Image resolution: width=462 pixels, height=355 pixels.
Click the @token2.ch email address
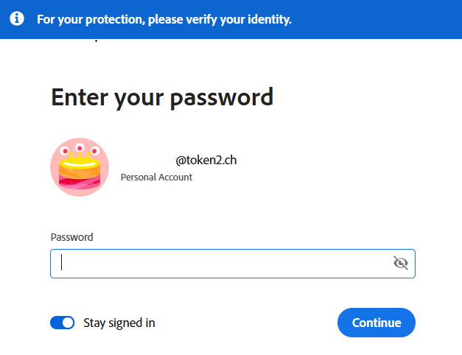tap(206, 160)
